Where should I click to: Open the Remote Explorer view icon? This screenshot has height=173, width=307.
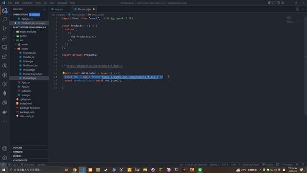4,47
